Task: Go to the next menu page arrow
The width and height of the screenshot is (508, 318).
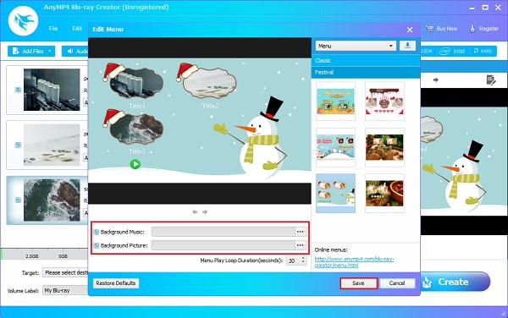Action: coord(205,212)
